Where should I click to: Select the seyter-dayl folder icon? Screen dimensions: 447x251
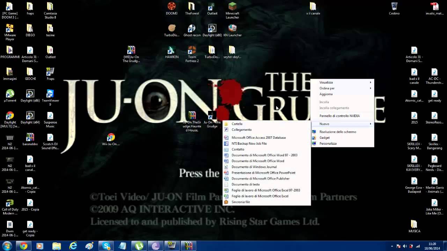232,52
